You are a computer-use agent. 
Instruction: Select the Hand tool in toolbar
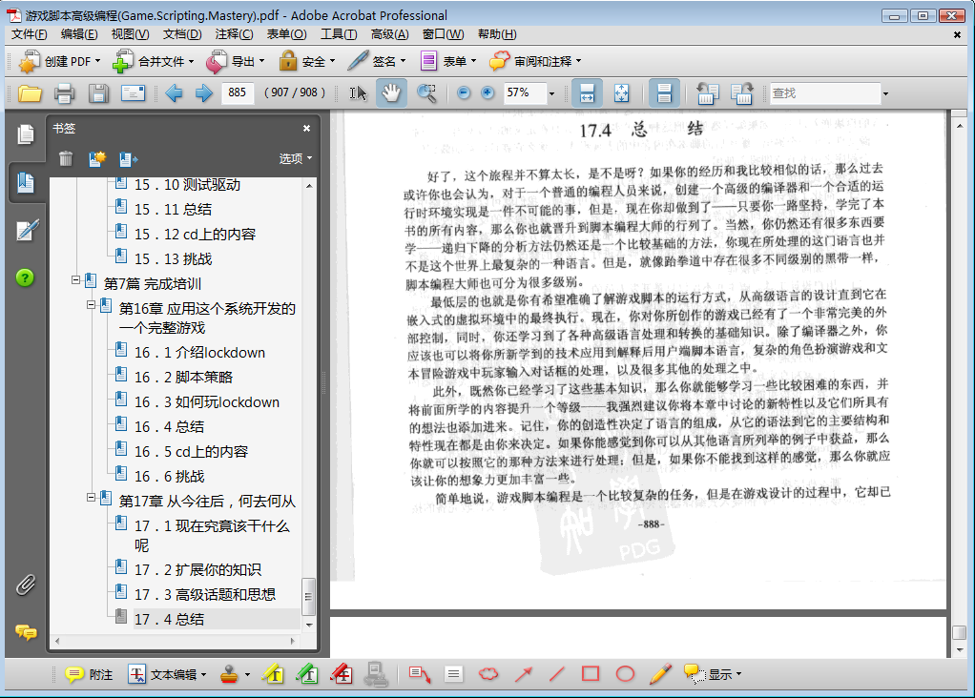390,92
